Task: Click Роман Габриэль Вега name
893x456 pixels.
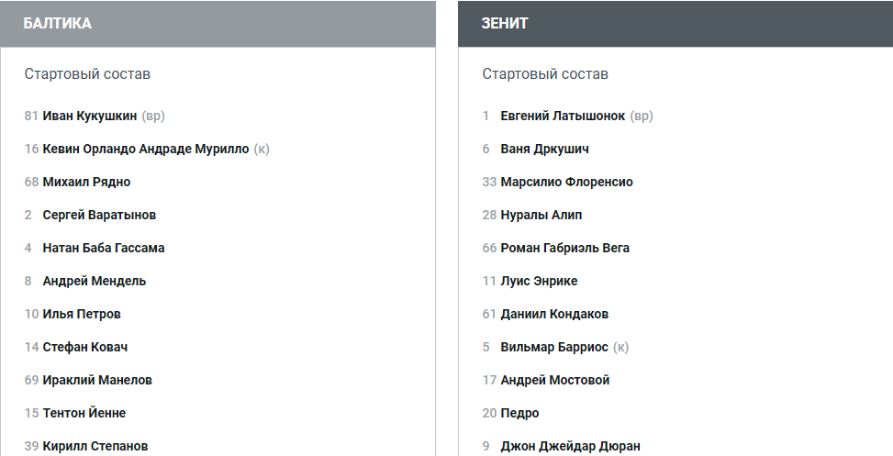Action: coord(565,248)
